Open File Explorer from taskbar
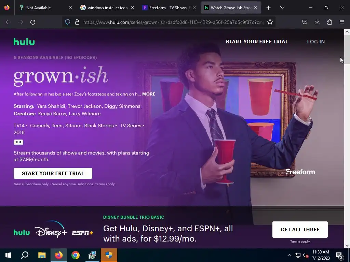The width and height of the screenshot is (350, 262). [42, 255]
